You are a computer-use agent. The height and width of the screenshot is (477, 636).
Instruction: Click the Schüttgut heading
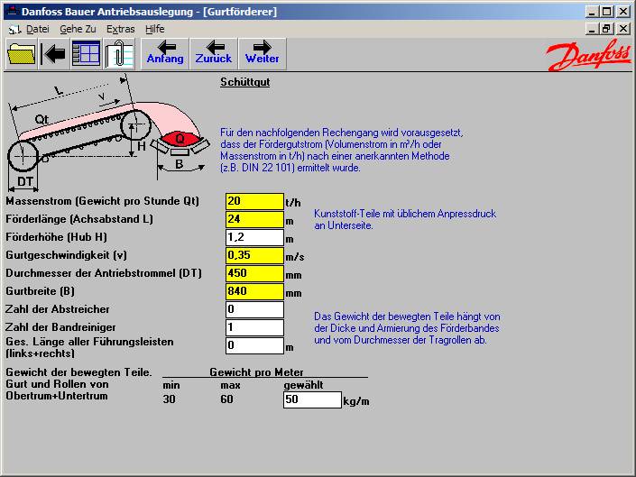[245, 82]
